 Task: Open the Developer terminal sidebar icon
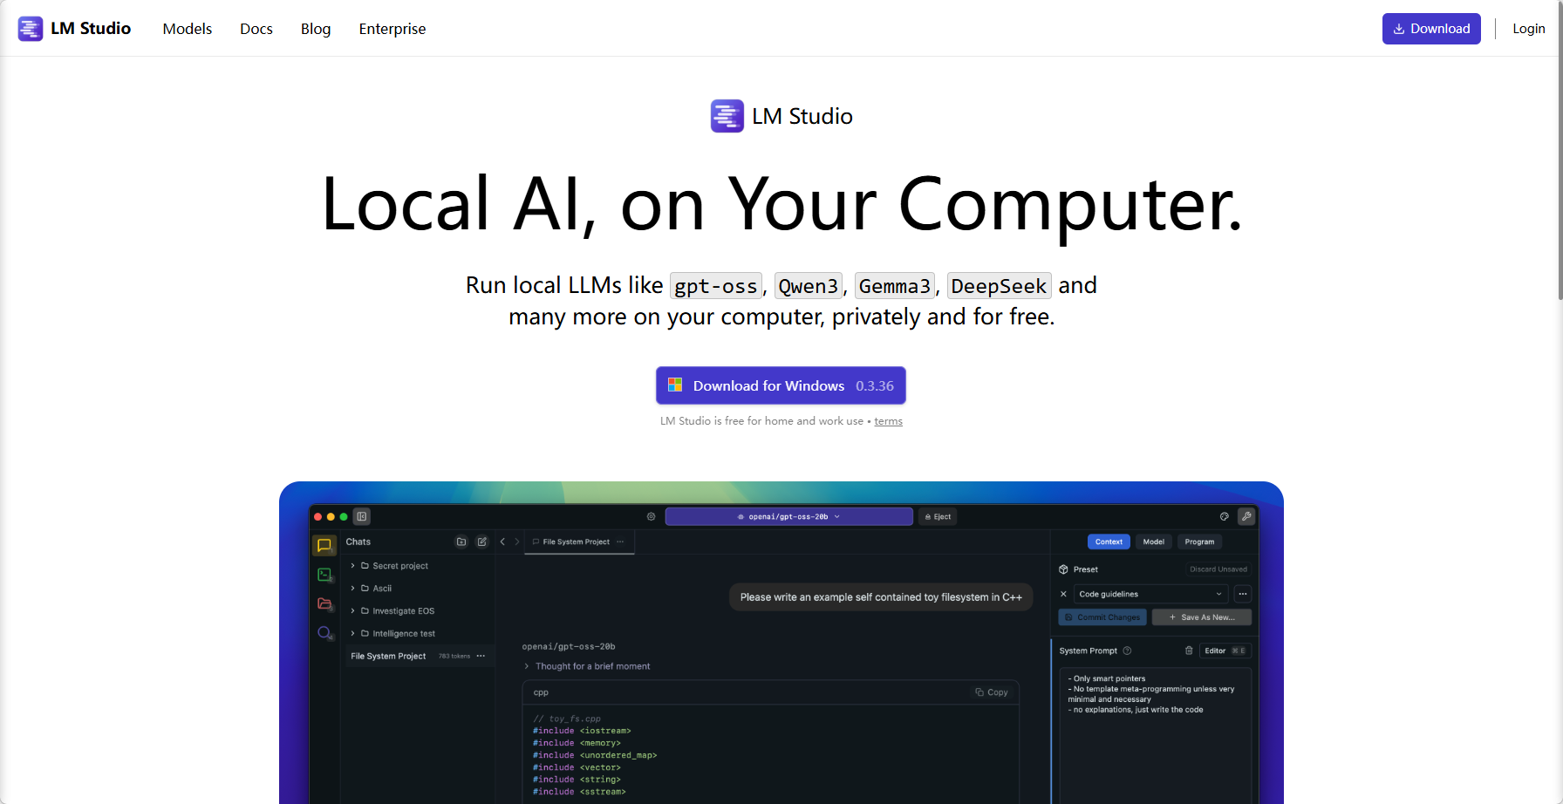coord(325,575)
